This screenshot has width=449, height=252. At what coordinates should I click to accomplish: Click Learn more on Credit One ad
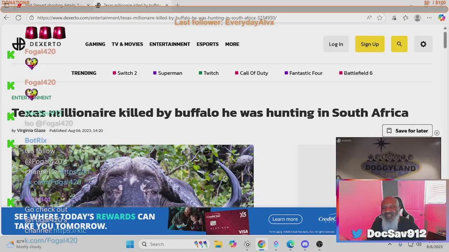[285, 219]
